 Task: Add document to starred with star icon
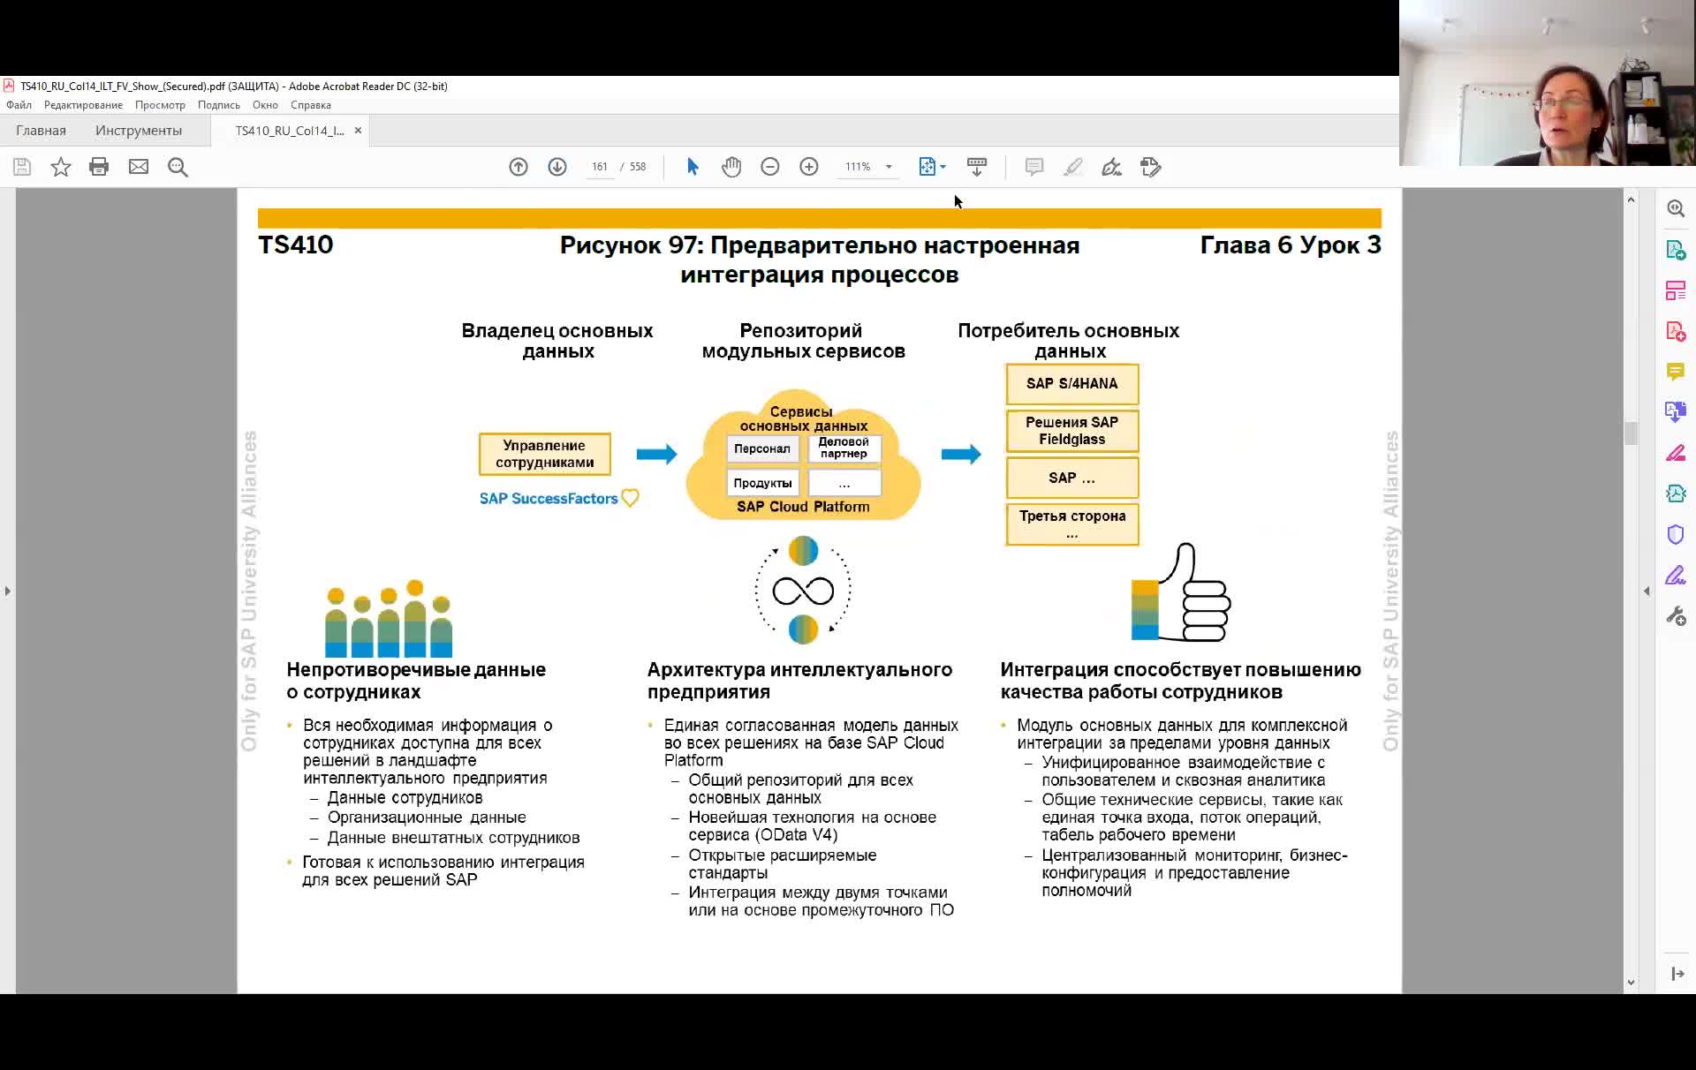pos(61,167)
